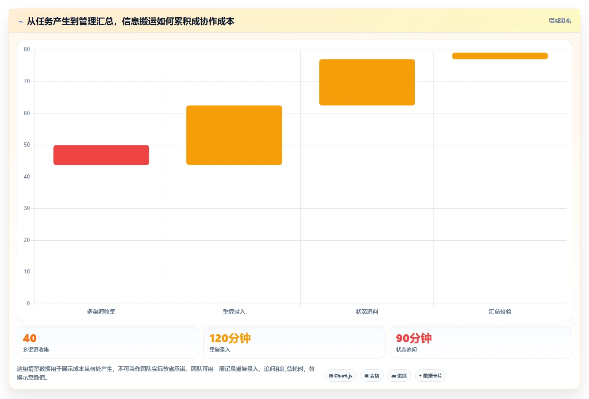Click the 多渠道收集 x-axis label

[x=101, y=311]
